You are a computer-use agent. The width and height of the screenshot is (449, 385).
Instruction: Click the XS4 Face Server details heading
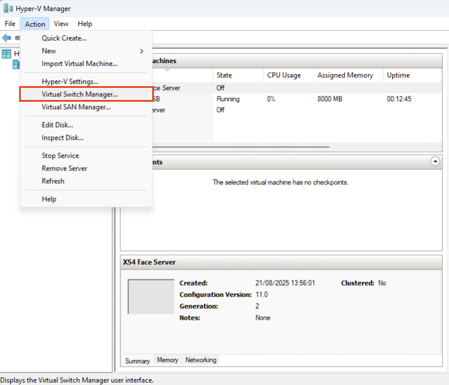pos(149,262)
